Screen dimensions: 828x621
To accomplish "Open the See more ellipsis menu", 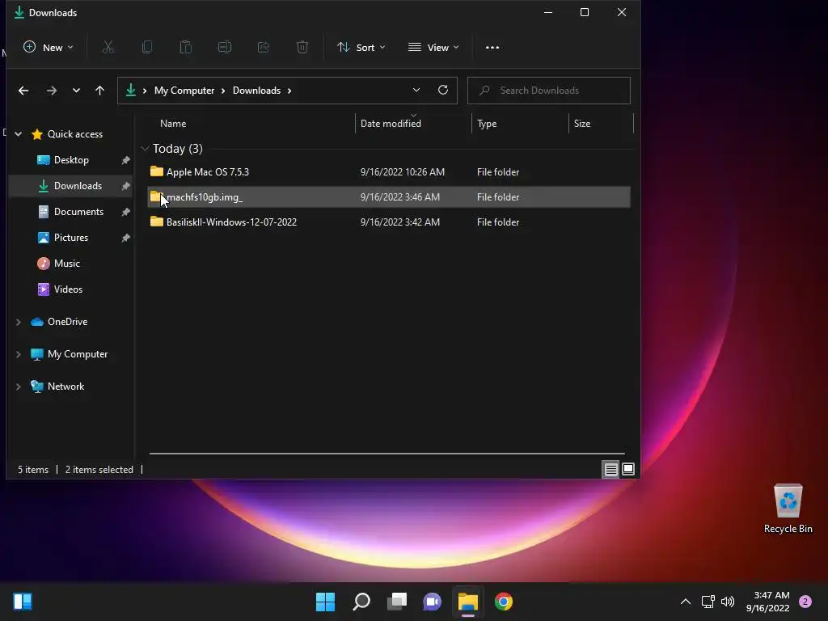I will pyautogui.click(x=492, y=48).
